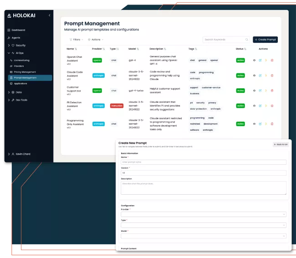Click the red instruction type badge
The image size is (296, 258).
coord(117,106)
